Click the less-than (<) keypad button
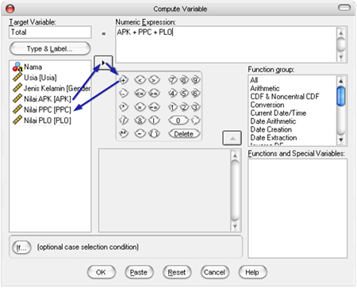This screenshot has width=357, height=288. coord(140,79)
